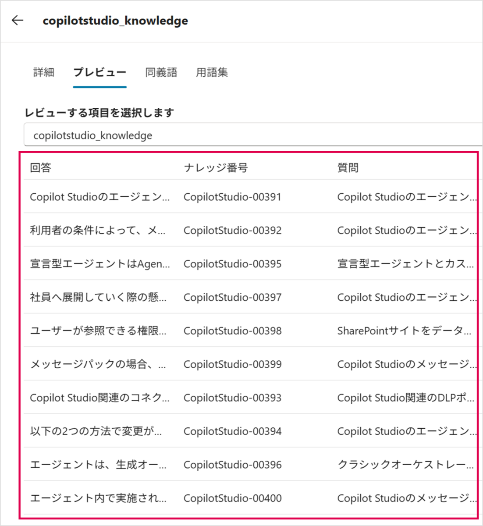This screenshot has width=483, height=526.
Task: Click the copilotstudio_knowledge page title
Action: (x=115, y=21)
